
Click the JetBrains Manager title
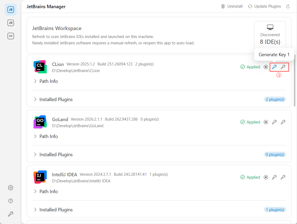(x=46, y=7)
